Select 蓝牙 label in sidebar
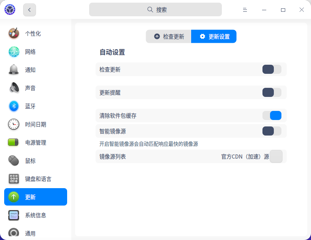This screenshot has height=240, width=311. (x=30, y=106)
